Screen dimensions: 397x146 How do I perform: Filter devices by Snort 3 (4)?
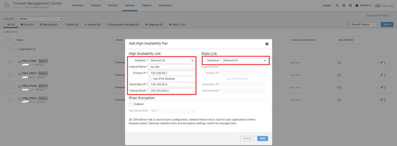177,25
